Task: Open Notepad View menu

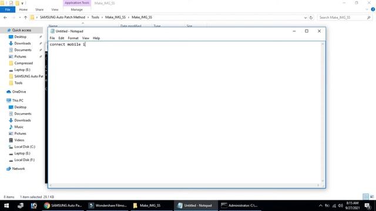Action: [86, 38]
